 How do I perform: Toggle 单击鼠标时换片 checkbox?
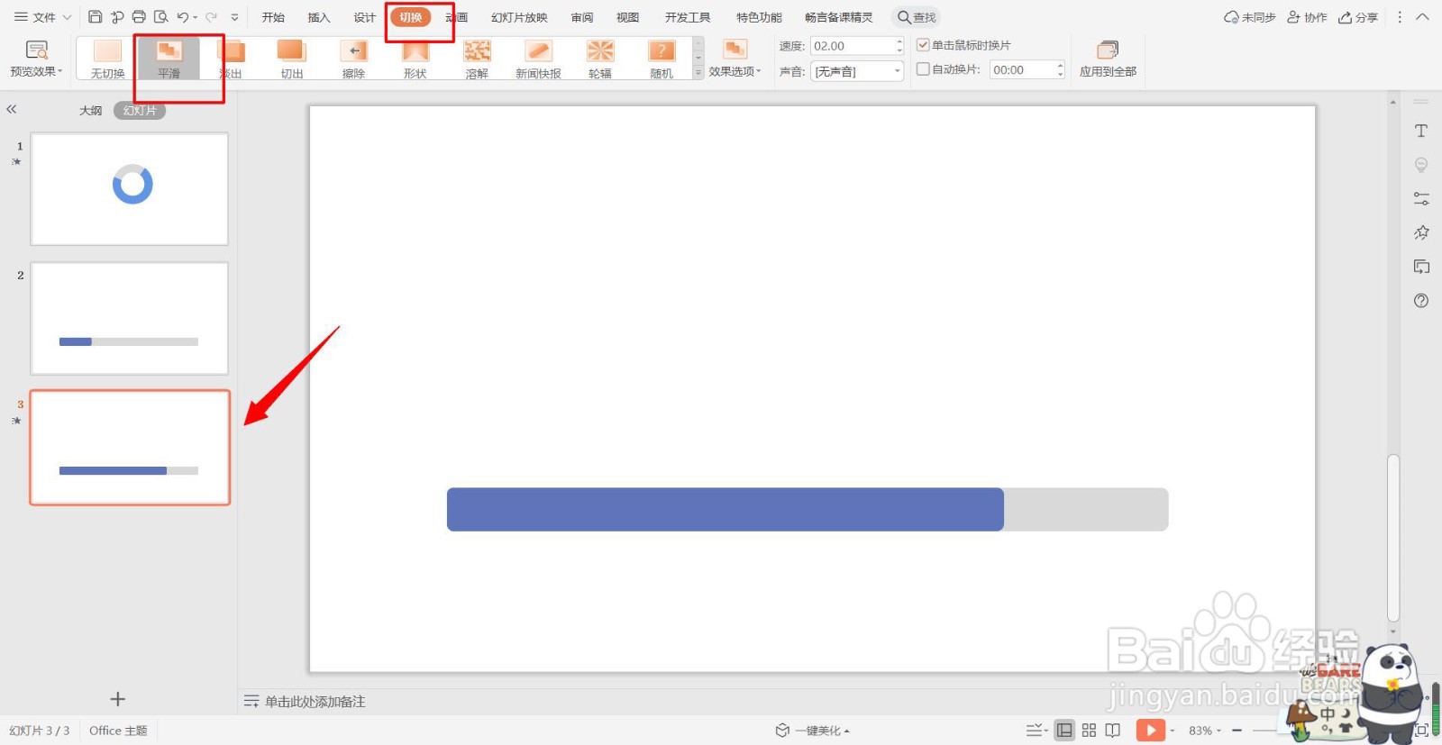coord(923,45)
